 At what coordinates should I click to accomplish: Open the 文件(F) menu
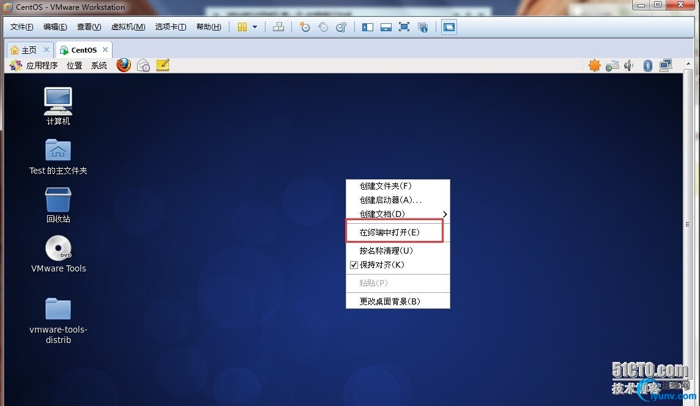point(21,28)
